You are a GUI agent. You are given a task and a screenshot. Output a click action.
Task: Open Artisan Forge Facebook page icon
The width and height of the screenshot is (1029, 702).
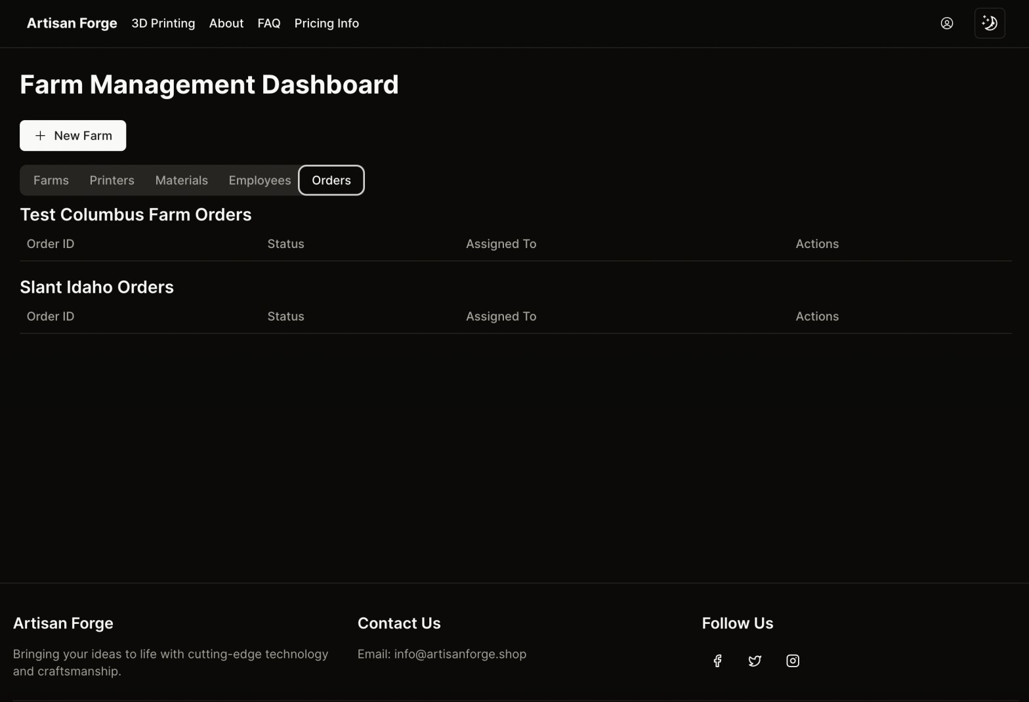click(x=717, y=661)
